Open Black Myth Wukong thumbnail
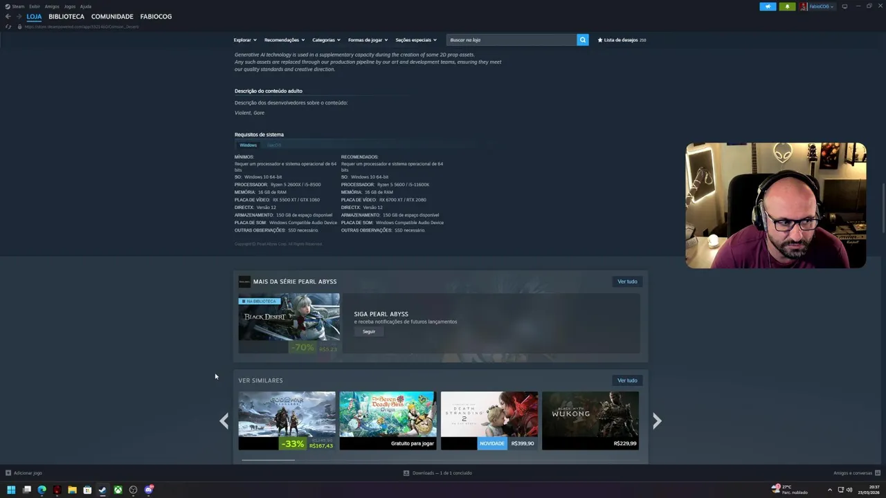Viewport: 886px width, 498px height. 590,414
